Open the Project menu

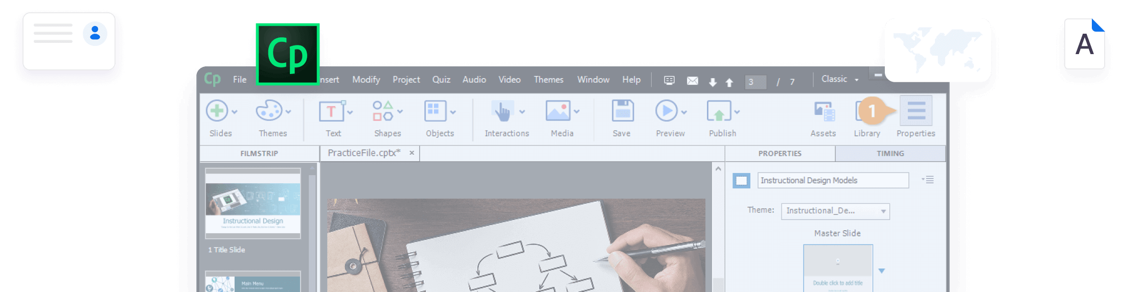tap(406, 80)
